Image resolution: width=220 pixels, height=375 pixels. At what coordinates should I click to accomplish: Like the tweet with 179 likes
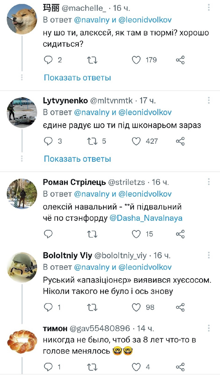point(136,60)
